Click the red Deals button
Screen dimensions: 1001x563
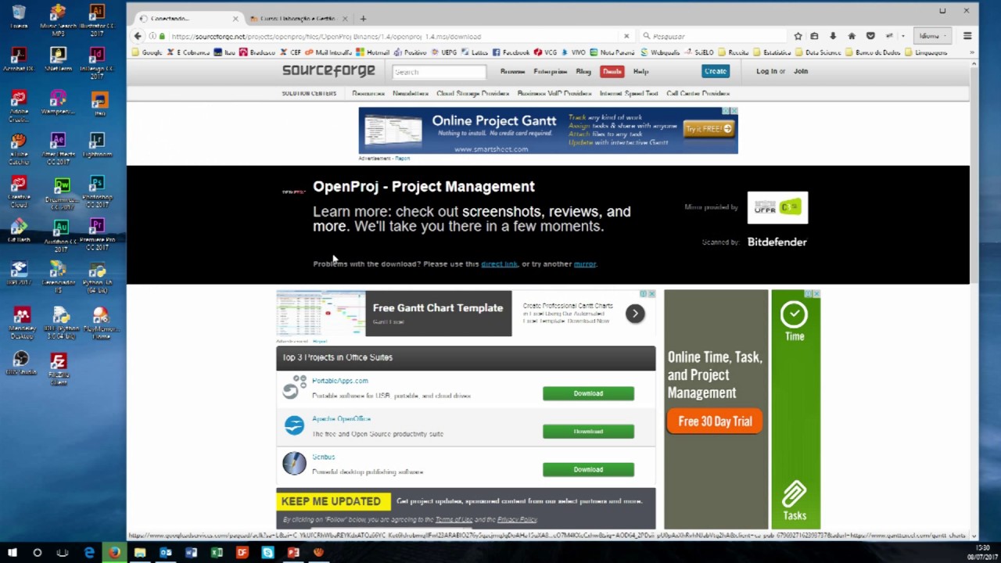point(612,71)
